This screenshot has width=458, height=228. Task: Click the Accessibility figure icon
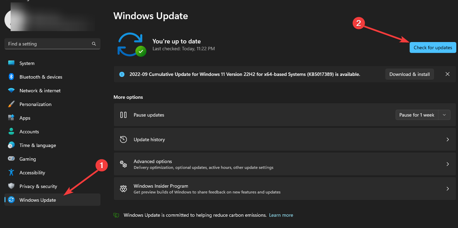(x=11, y=173)
